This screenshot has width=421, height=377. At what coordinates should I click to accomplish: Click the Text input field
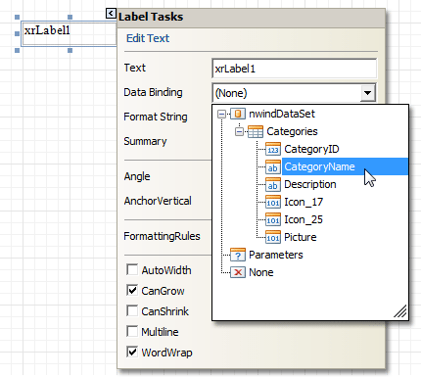tap(294, 69)
